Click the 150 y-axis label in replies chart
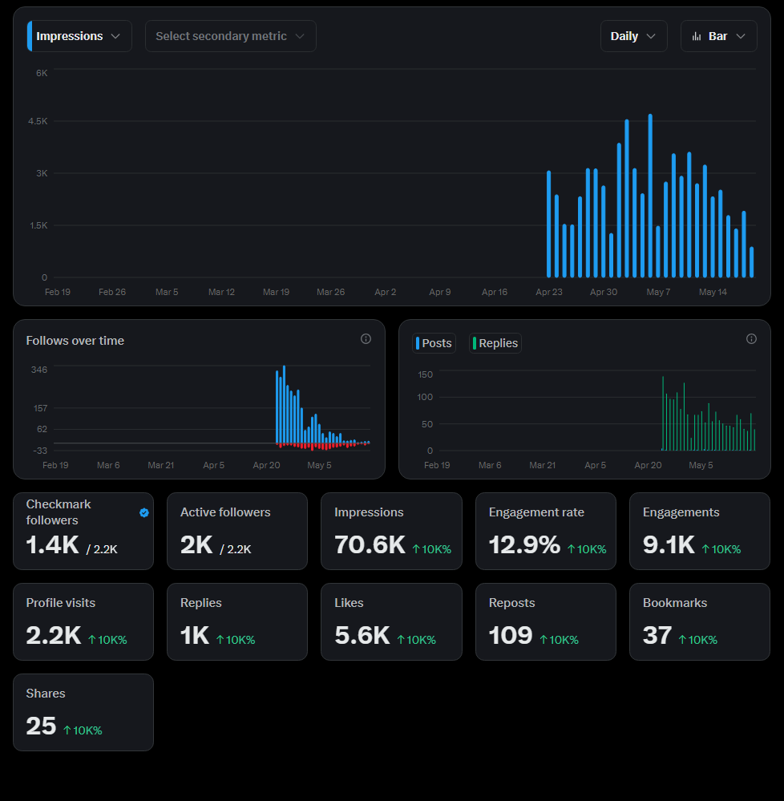784x801 pixels. pyautogui.click(x=425, y=374)
